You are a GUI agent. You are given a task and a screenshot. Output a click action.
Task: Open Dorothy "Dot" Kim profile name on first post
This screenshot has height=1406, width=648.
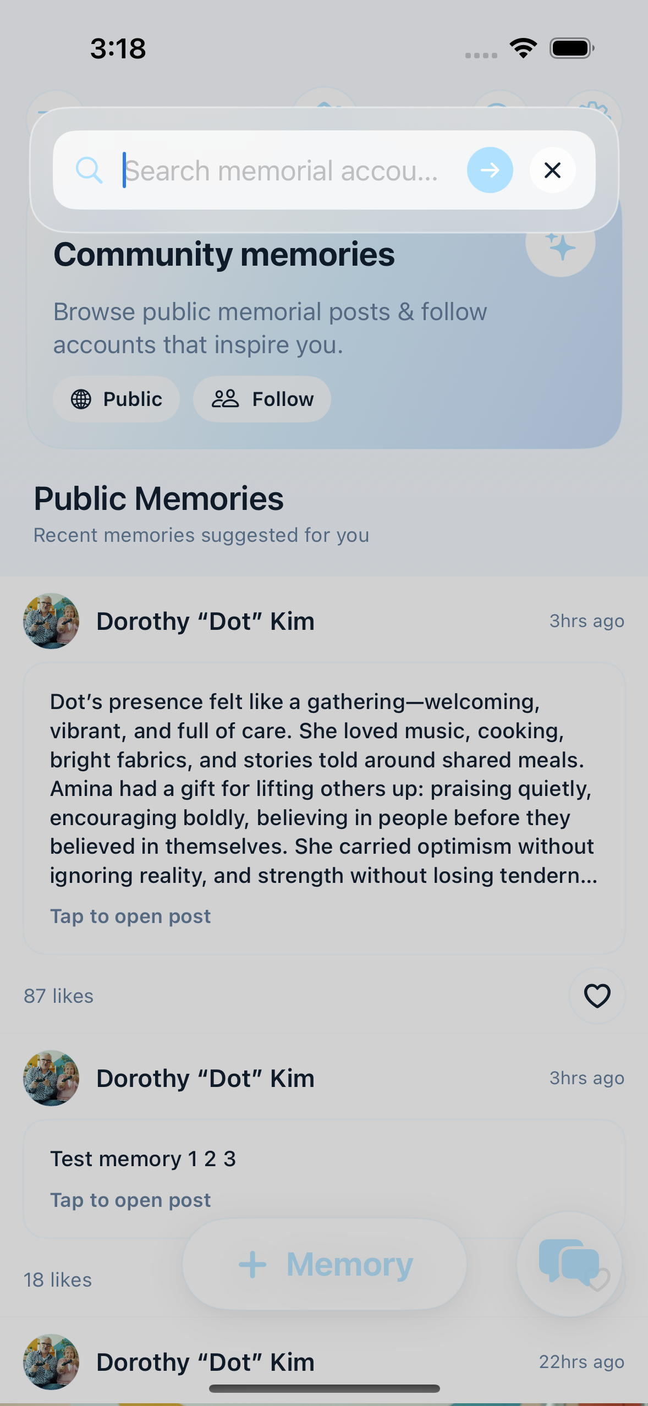click(x=205, y=622)
